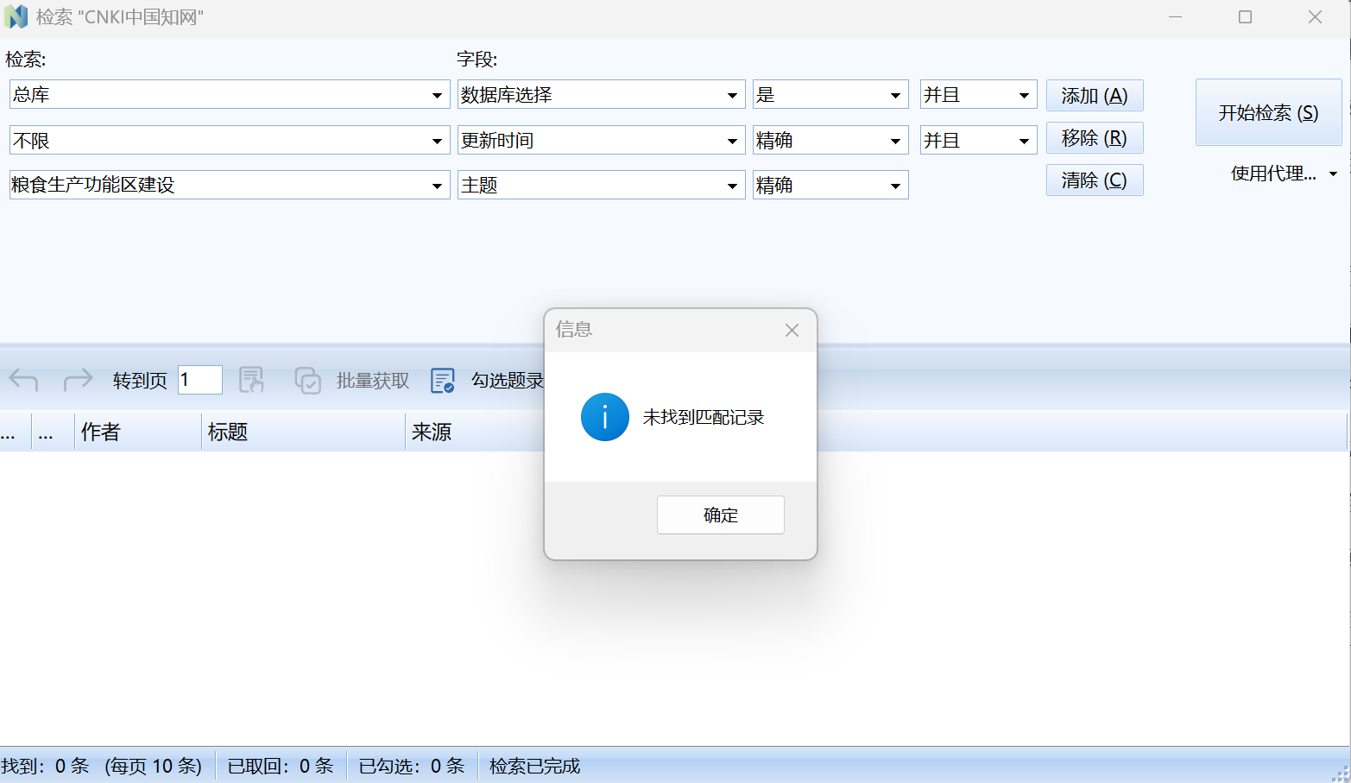This screenshot has height=783, width=1351.
Task: Open the 更新时间 field dropdown
Action: coord(732,140)
